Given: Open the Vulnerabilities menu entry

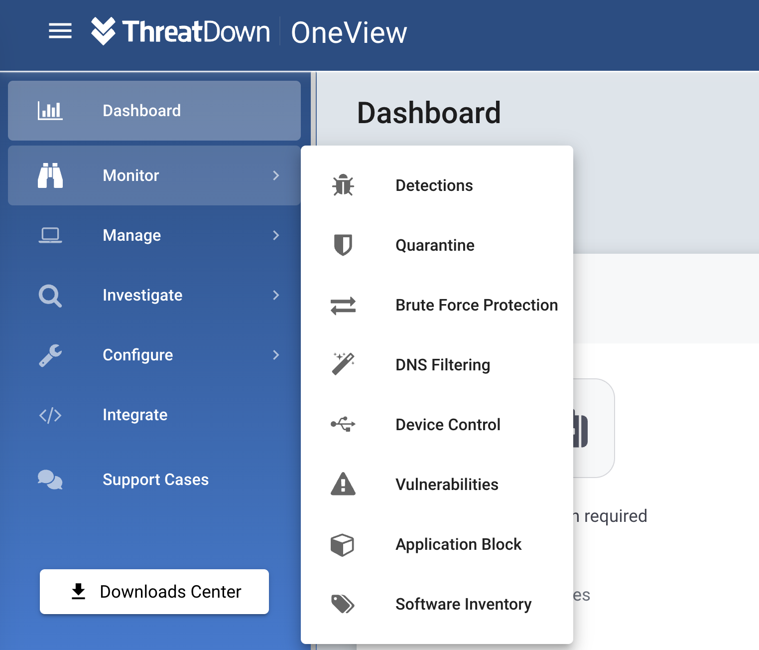Looking at the screenshot, I should click(x=437, y=485).
